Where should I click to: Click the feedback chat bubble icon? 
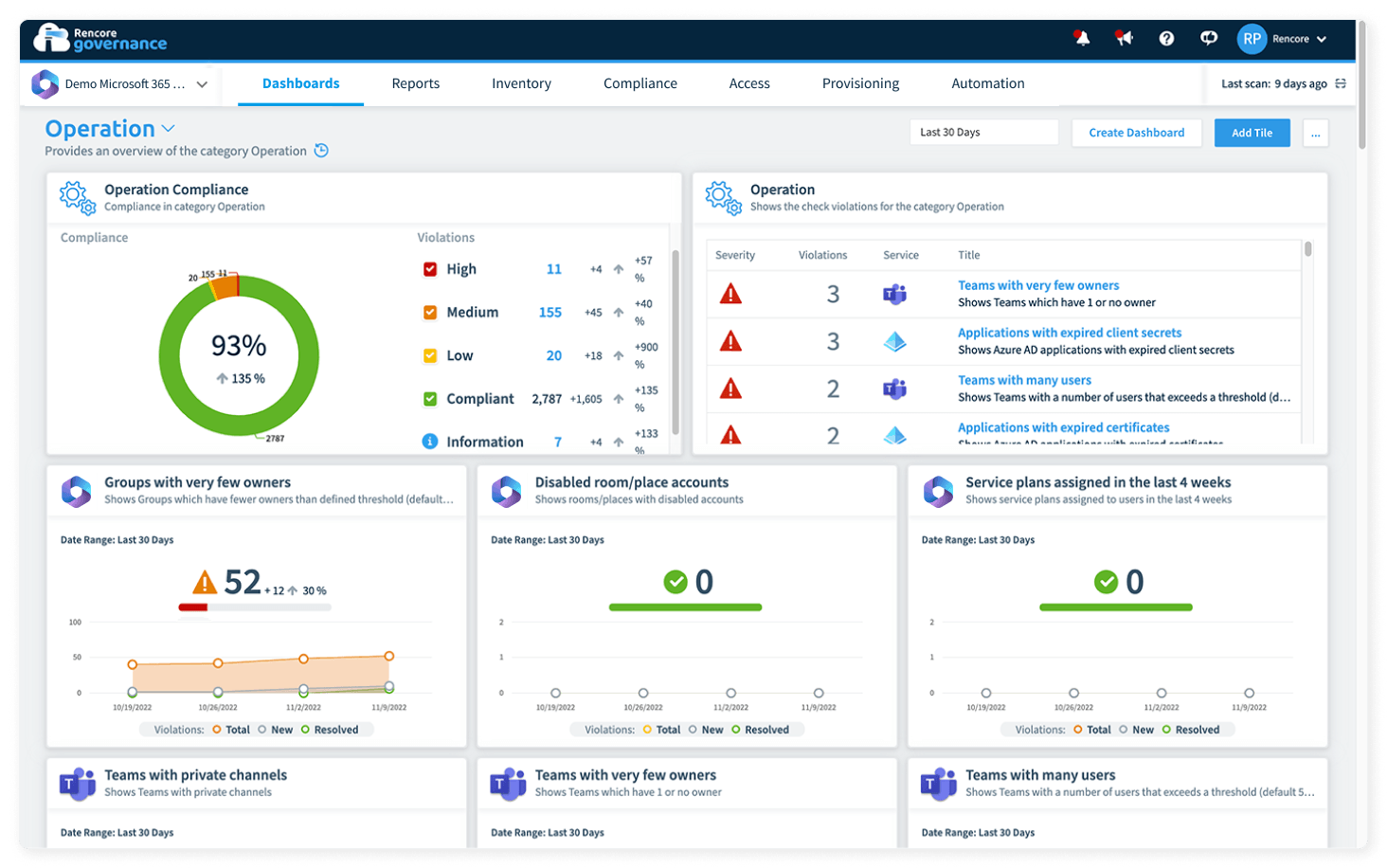point(1209,39)
